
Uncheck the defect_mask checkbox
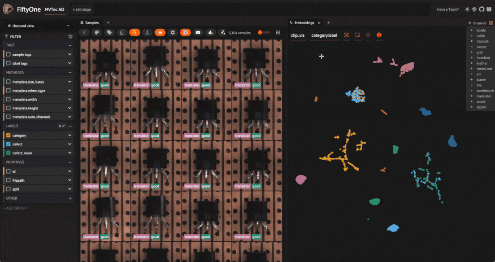click(9, 153)
